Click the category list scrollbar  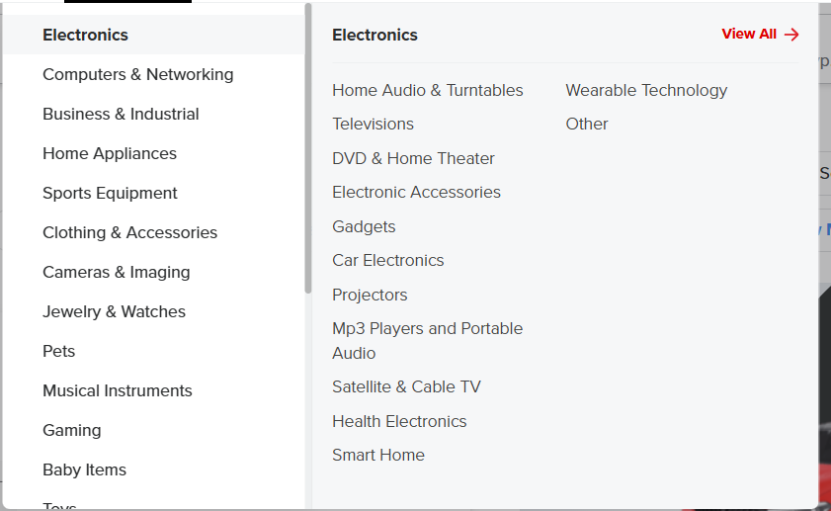(308, 148)
